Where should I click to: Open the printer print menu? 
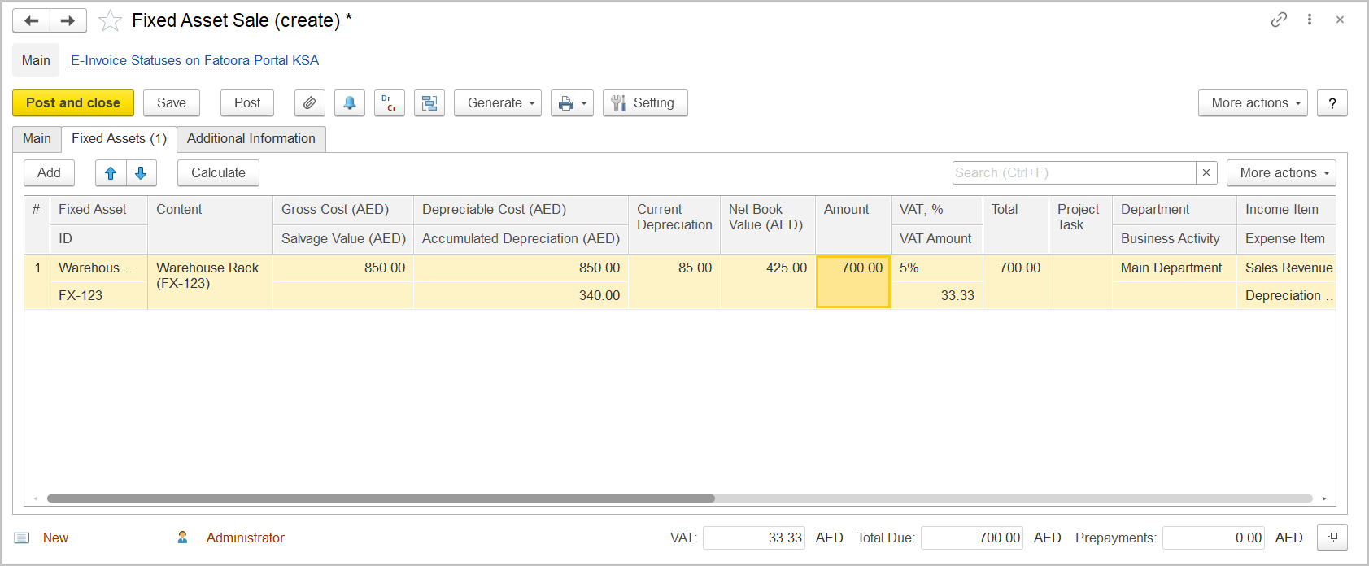click(572, 103)
